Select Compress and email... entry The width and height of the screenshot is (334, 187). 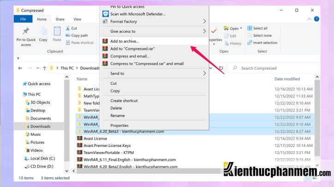click(154, 56)
